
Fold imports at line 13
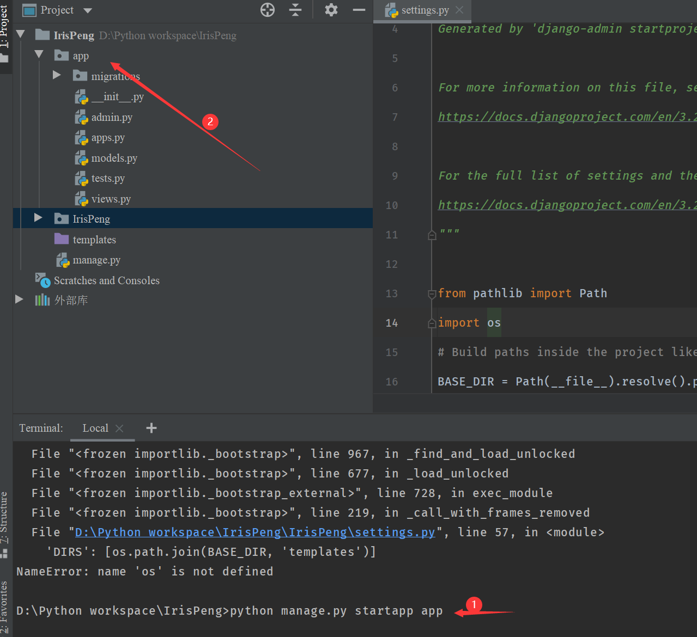432,293
